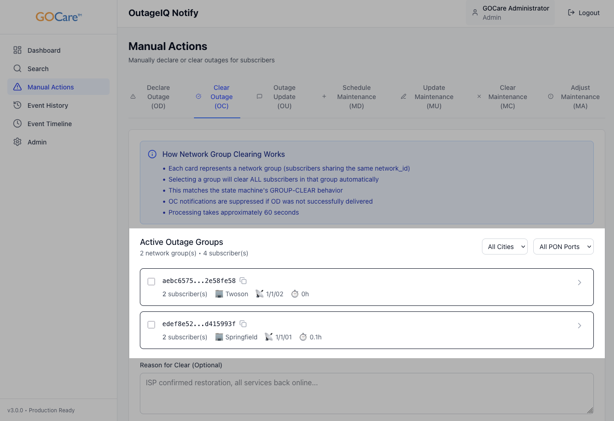This screenshot has width=614, height=421.
Task: Copy network ID edef8e52...d415993f
Action: click(243, 324)
